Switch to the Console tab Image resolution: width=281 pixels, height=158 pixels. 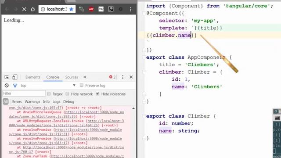pyautogui.click(x=53, y=77)
